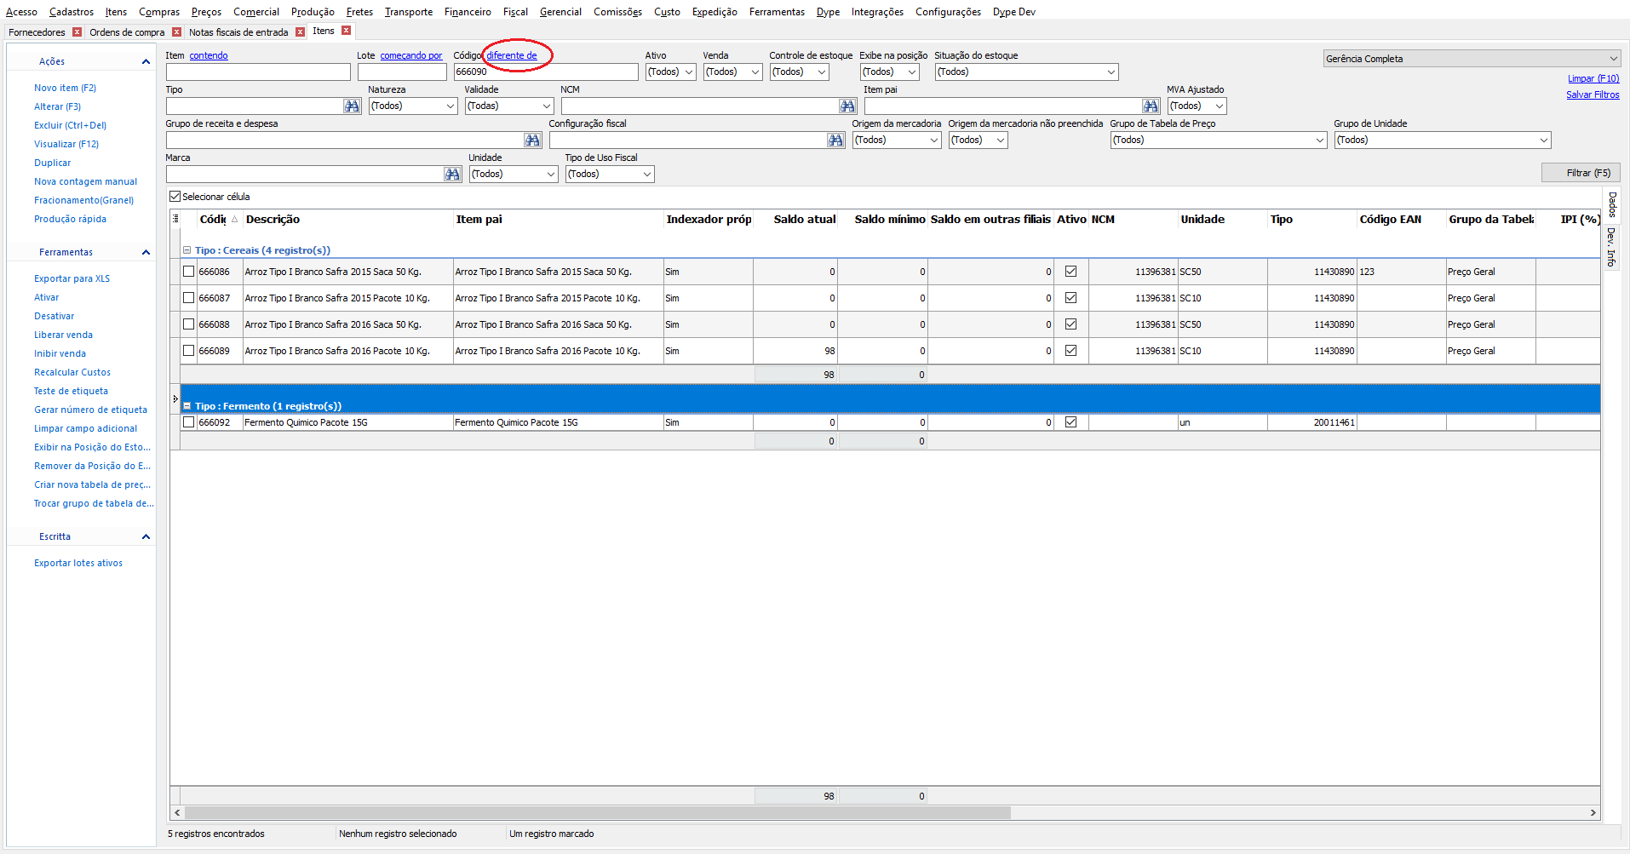Viewport: 1630px width, 854px height.
Task: Switch to the Fornecedores tab
Action: point(37,32)
